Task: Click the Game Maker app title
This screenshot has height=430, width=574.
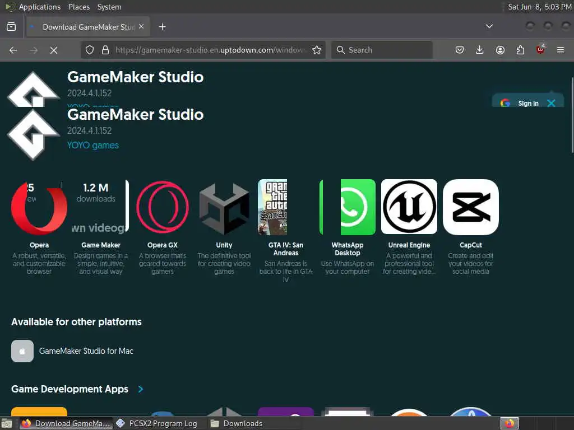Action: pos(101,245)
